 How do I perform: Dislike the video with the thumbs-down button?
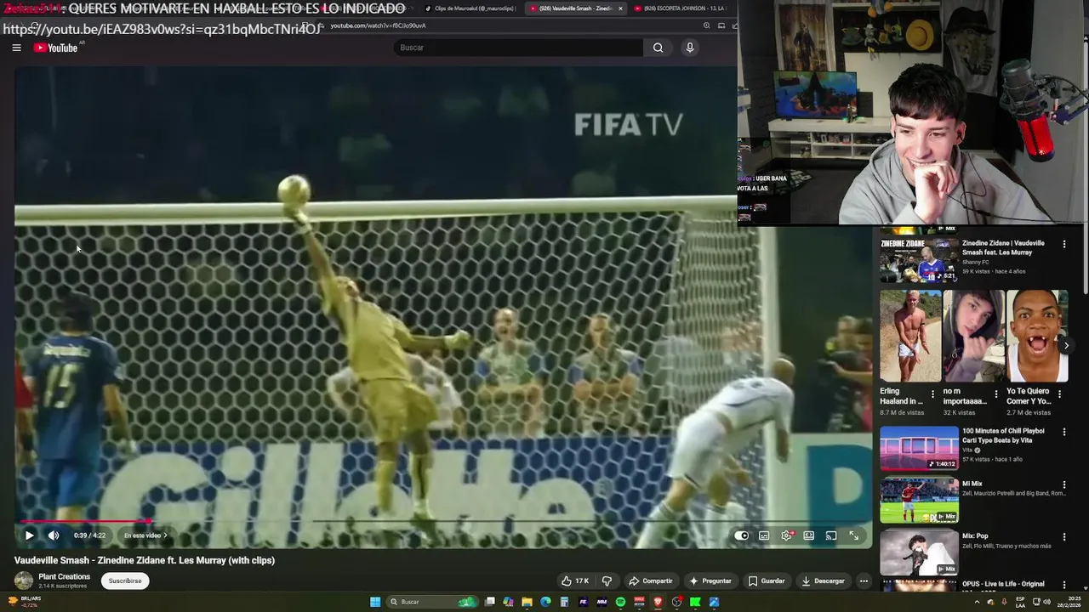607,581
